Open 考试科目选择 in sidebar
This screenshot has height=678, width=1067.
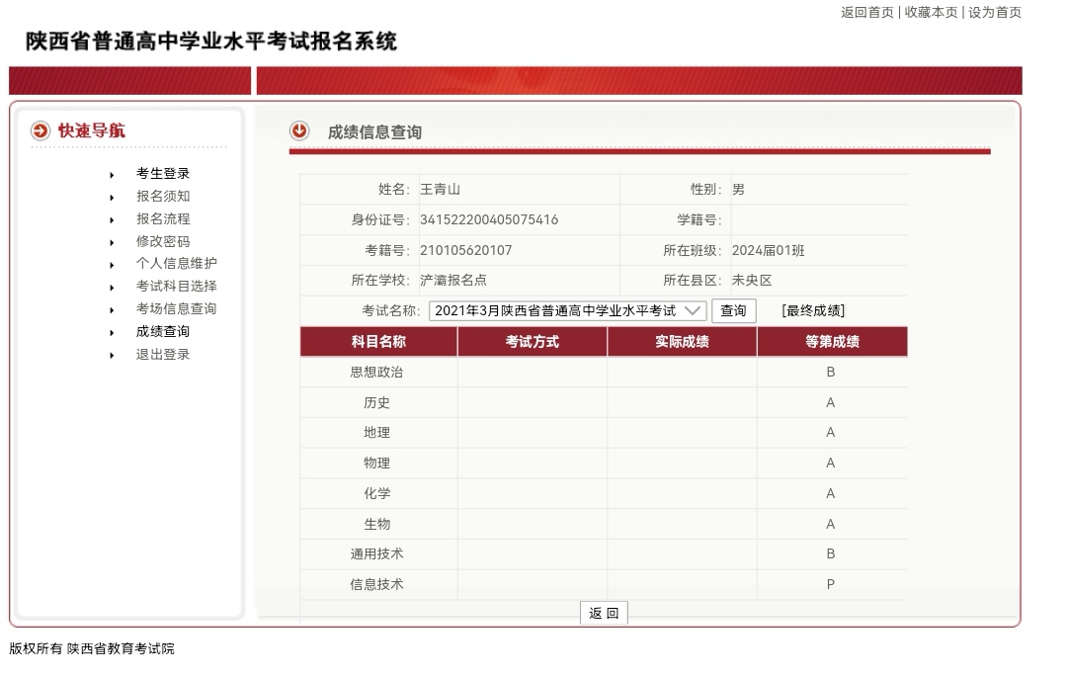click(176, 286)
